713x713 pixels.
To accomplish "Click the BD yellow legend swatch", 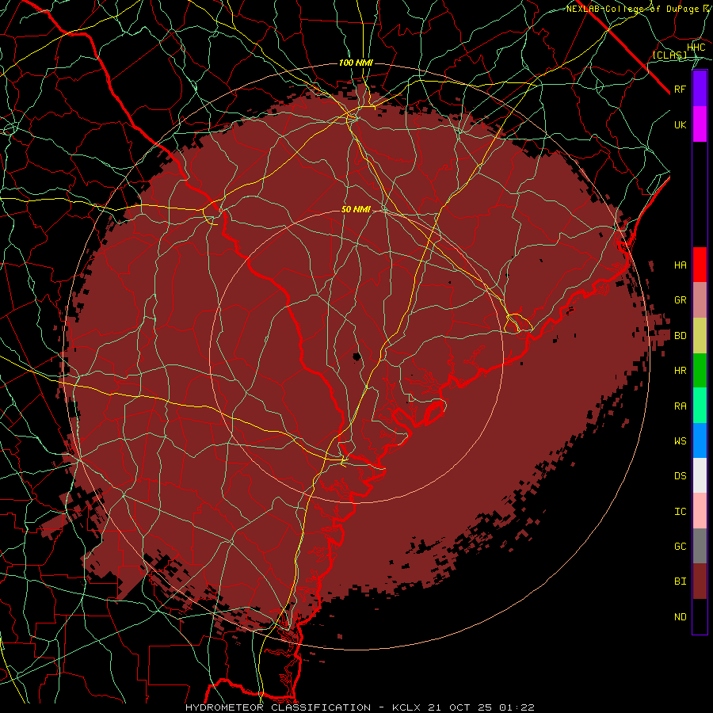I will [x=700, y=336].
